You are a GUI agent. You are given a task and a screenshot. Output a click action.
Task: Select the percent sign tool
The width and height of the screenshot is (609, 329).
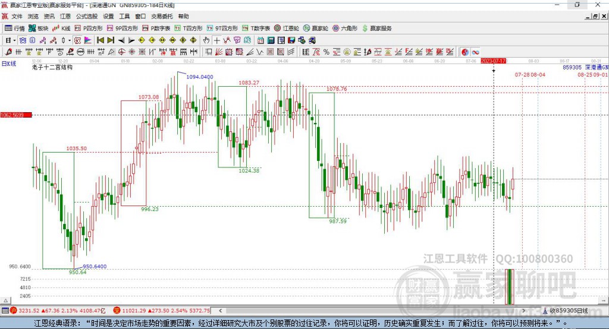click(x=327, y=52)
